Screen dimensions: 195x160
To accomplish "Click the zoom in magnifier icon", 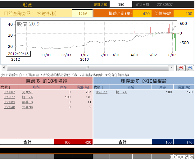I will (181, 68).
